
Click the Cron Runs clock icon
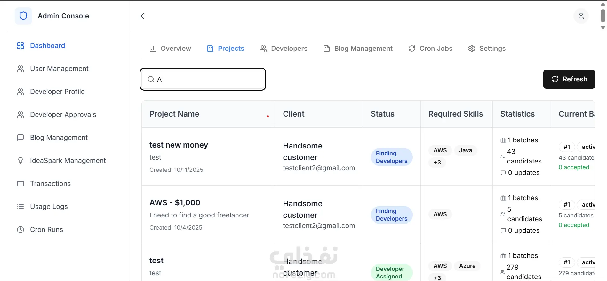pos(20,230)
